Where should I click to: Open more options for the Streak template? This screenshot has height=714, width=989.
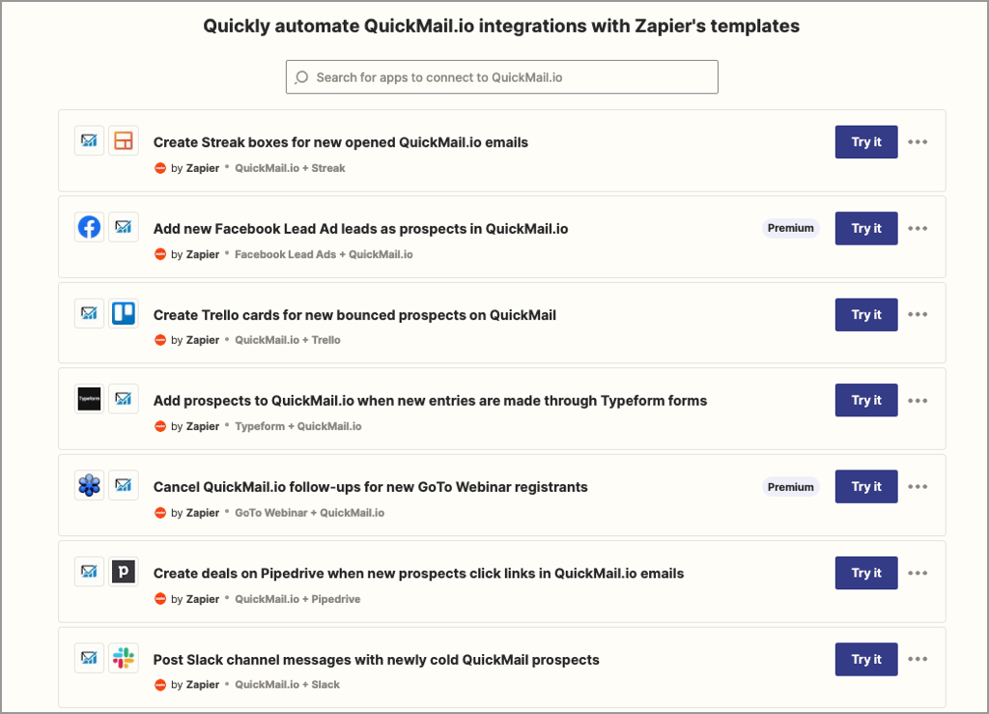point(918,142)
